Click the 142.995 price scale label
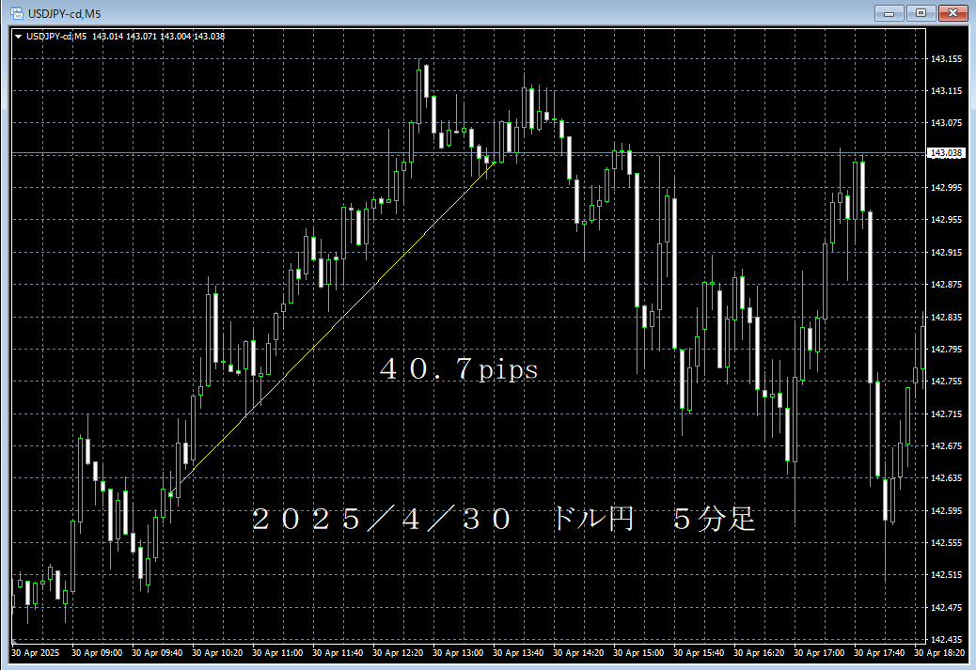The height and width of the screenshot is (670, 976). click(946, 188)
